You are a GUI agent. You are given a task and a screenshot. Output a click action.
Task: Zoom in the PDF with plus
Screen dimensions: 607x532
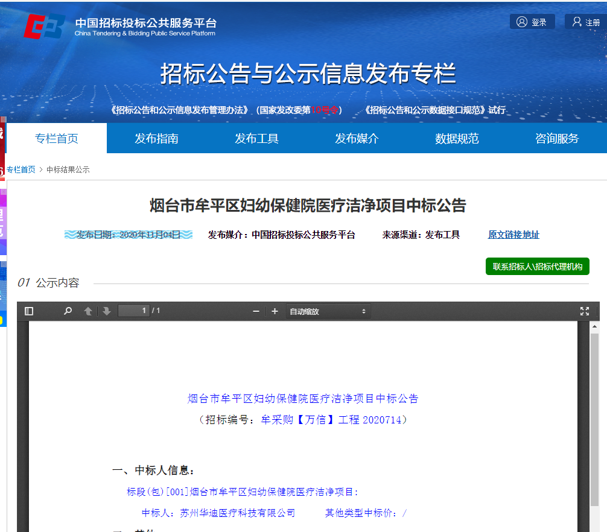point(275,311)
